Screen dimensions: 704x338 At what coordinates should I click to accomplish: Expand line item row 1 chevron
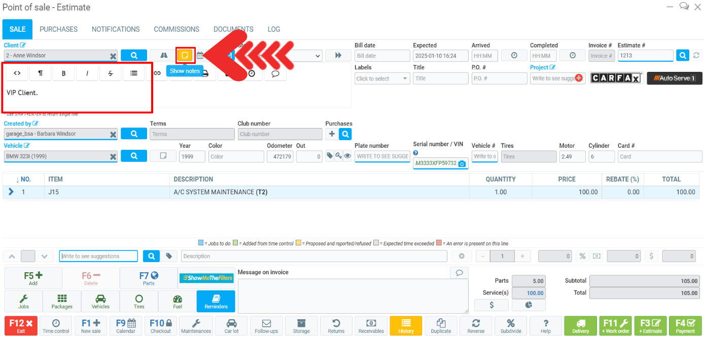(11, 192)
